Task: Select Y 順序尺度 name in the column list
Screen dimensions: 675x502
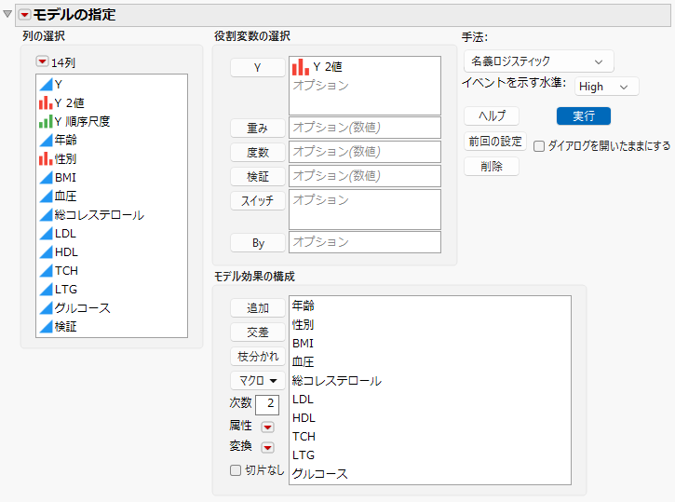Action: pos(82,121)
